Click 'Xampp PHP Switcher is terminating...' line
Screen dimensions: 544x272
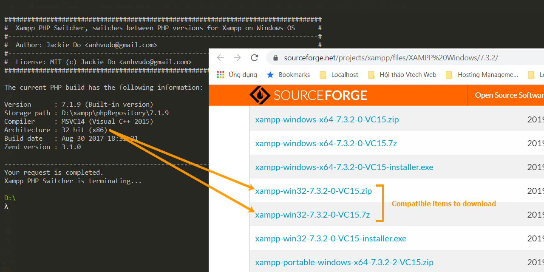point(73,181)
